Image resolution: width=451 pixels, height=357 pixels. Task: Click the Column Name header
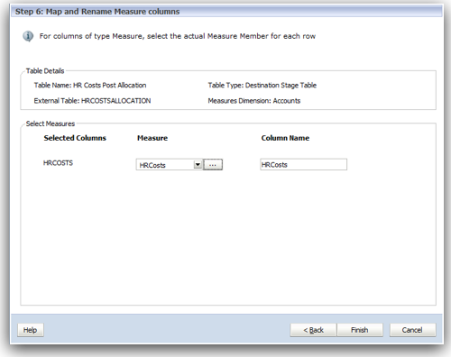pyautogui.click(x=285, y=138)
